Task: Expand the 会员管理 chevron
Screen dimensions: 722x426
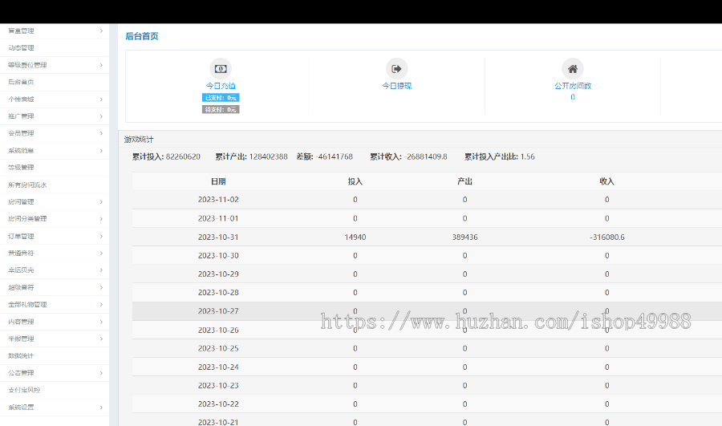Action: [x=101, y=133]
